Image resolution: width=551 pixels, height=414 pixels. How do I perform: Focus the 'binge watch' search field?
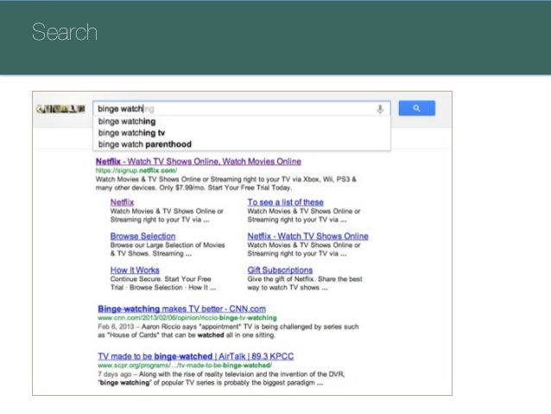click(242, 109)
